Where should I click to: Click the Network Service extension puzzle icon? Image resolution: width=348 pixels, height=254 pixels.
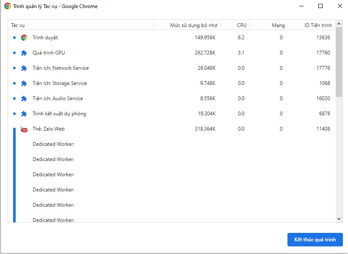click(x=24, y=68)
